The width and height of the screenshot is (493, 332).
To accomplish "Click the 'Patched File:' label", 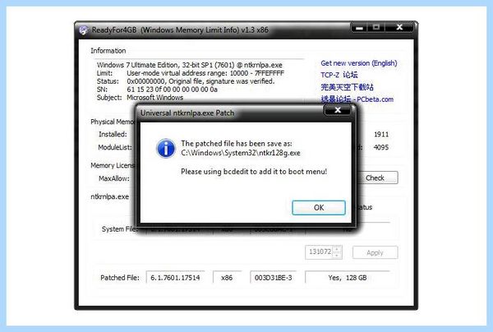I will [x=120, y=278].
